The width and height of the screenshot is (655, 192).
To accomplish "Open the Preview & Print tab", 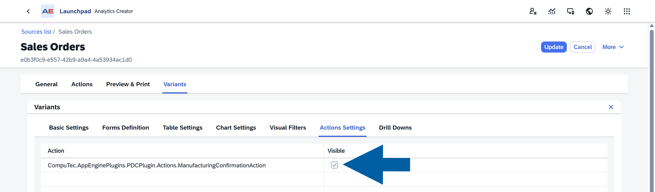I will 128,84.
